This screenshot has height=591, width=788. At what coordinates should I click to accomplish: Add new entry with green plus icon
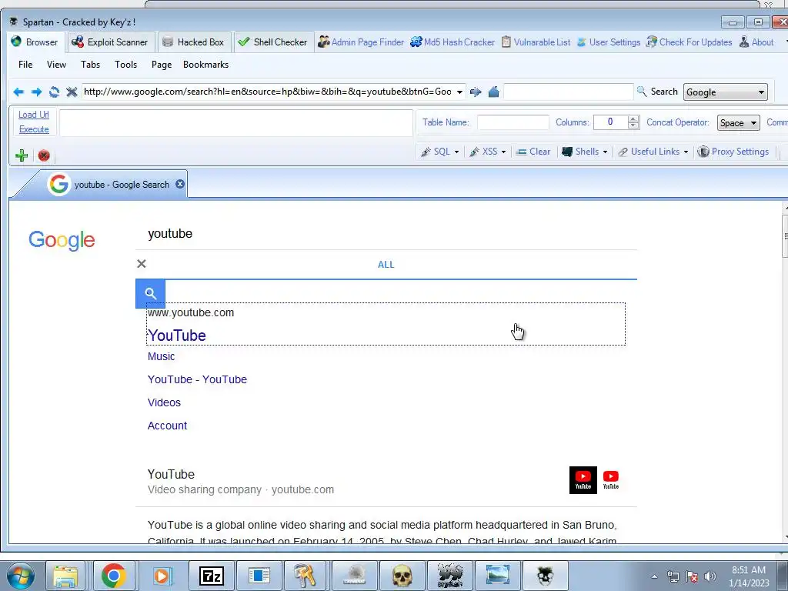coord(22,155)
